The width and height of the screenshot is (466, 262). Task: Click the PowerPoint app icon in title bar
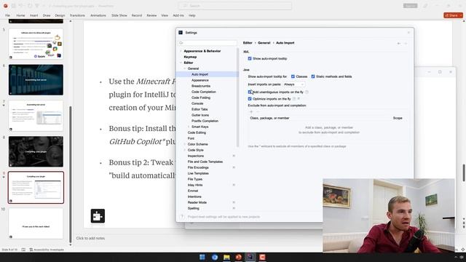point(5,6)
